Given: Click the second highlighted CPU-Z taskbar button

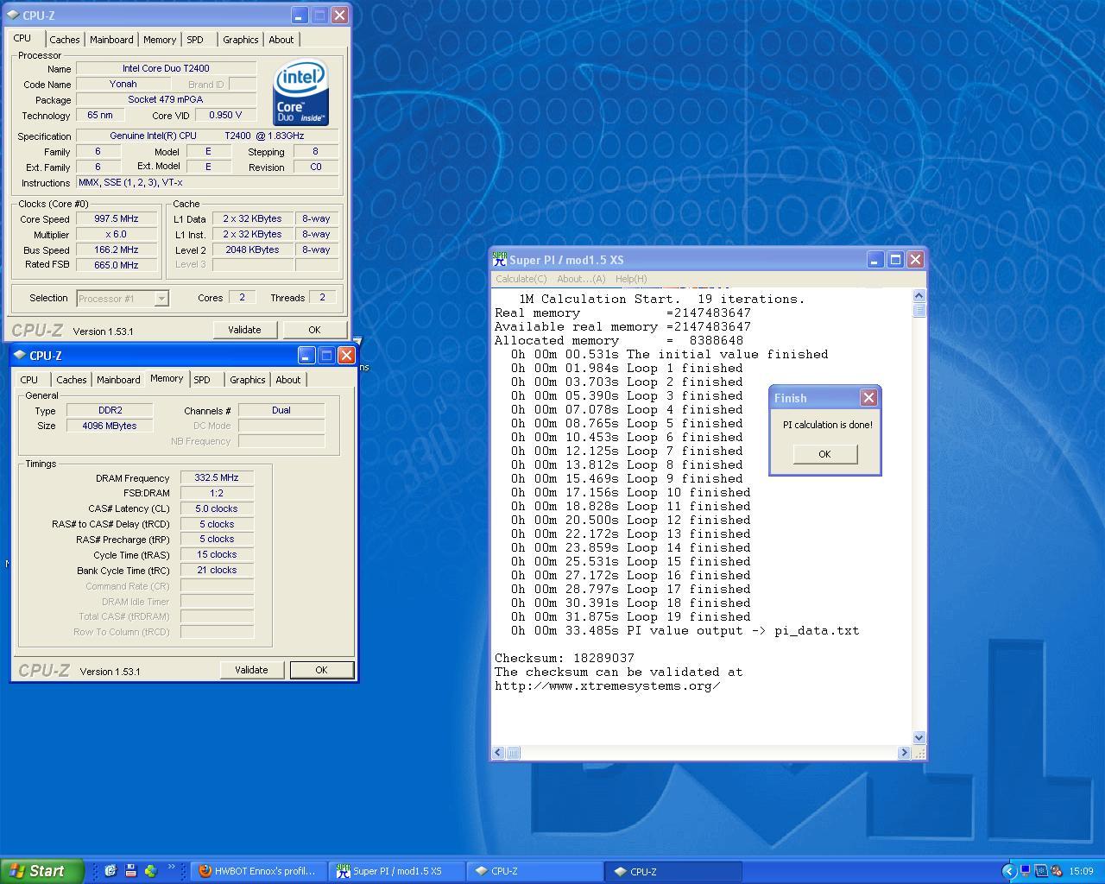Looking at the screenshot, I should (x=674, y=871).
